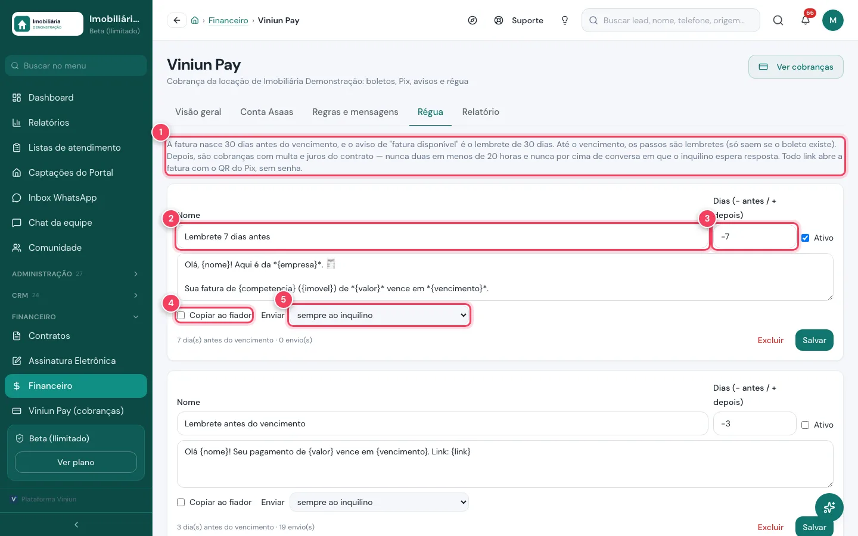Enable Ativo for Lembrete antes do vencimento
The image size is (858, 536).
(x=806, y=425)
